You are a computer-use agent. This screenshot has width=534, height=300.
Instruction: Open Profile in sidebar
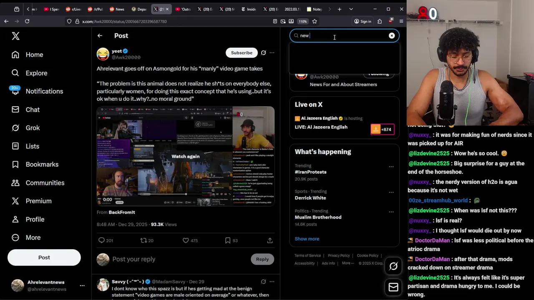click(x=28, y=219)
